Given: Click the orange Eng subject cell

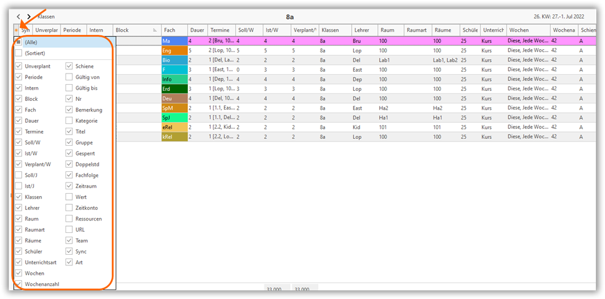Looking at the screenshot, I should 174,50.
